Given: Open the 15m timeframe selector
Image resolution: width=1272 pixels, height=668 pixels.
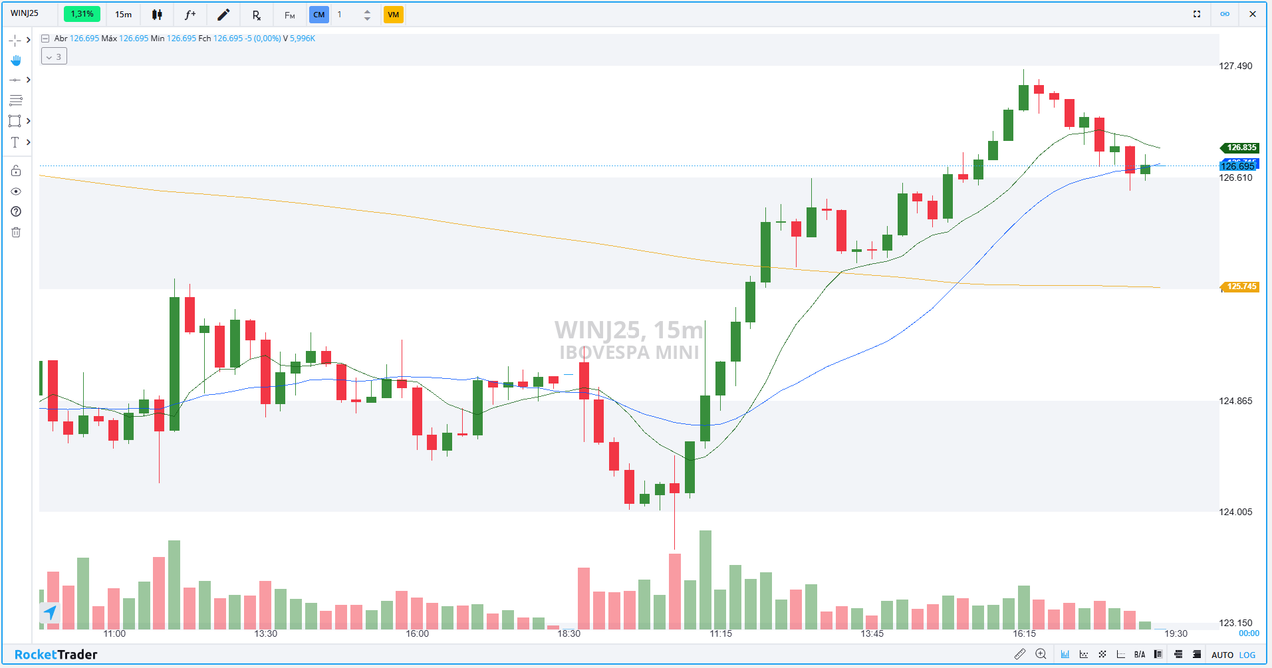Looking at the screenshot, I should pyautogui.click(x=124, y=15).
